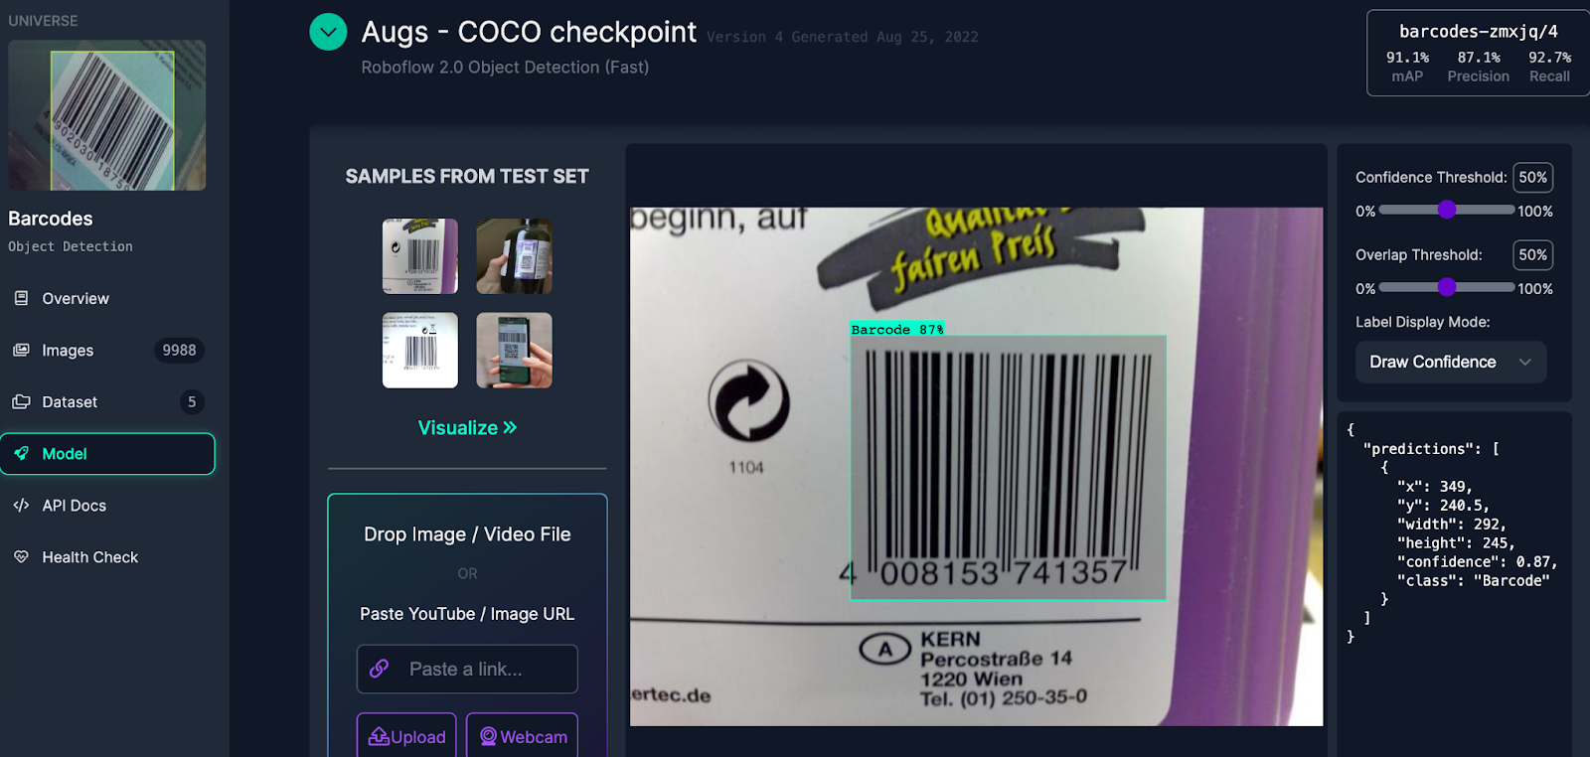The image size is (1590, 757).
Task: Click the Images gallery icon
Action: click(21, 350)
